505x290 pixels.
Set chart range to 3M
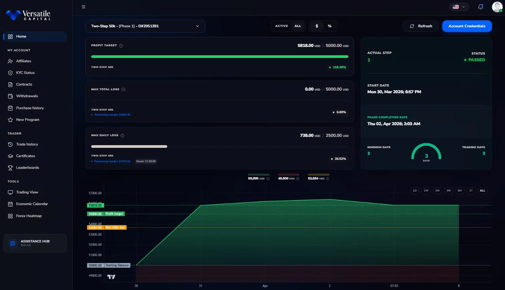pyautogui.click(x=449, y=191)
